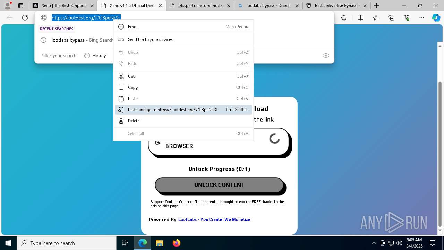
Task: Open Browser essentials heart icon
Action: click(407, 18)
